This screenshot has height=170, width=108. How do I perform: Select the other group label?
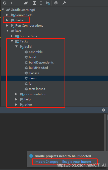click(x=28, y=105)
